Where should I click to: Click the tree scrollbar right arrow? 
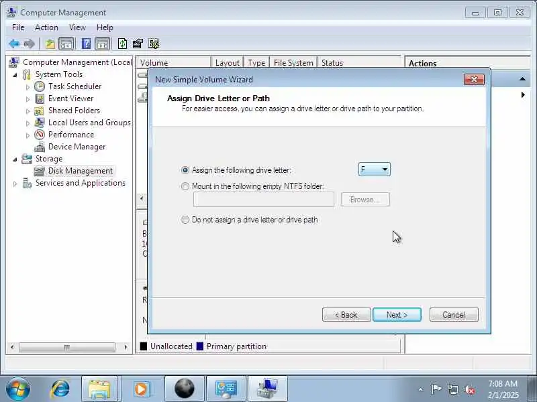(x=126, y=347)
